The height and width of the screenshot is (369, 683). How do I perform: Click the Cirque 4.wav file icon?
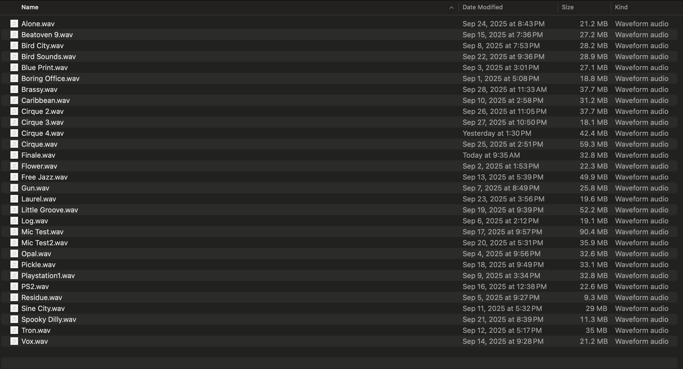(x=14, y=133)
